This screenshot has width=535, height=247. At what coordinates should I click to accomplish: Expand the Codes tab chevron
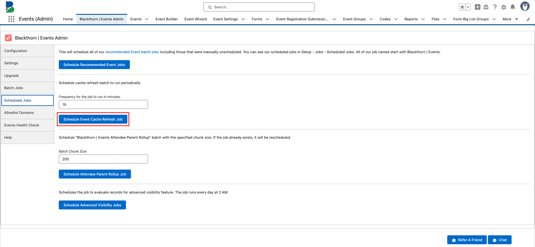[x=396, y=19]
